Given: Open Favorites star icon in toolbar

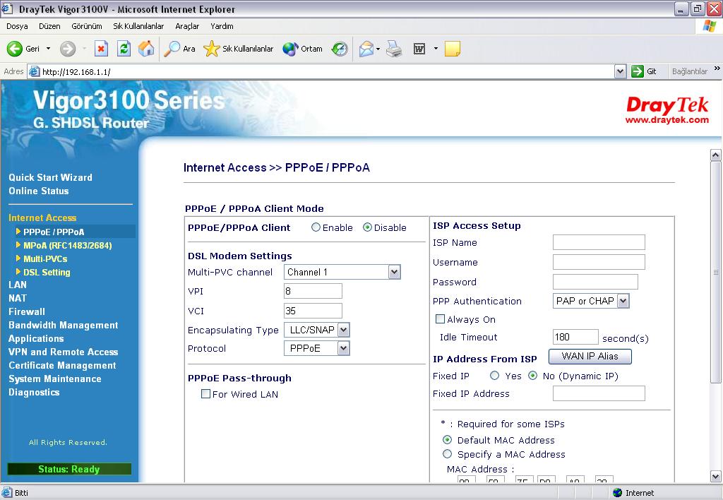Looking at the screenshot, I should click(x=211, y=49).
